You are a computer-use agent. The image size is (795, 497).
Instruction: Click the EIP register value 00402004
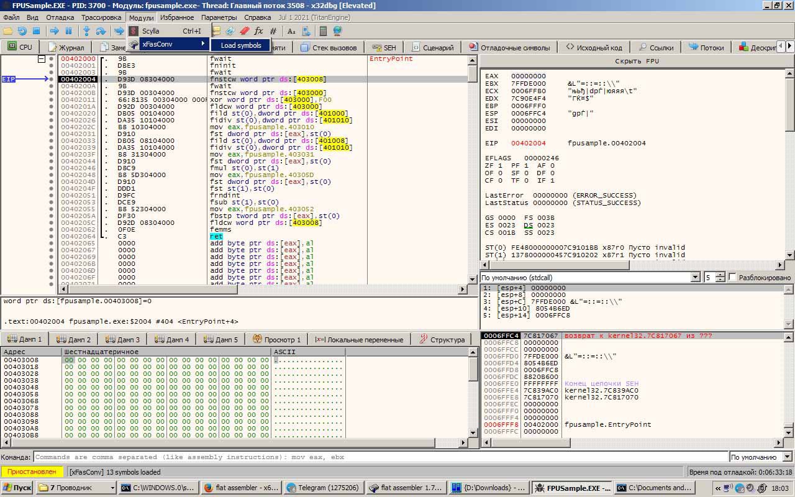(x=528, y=143)
